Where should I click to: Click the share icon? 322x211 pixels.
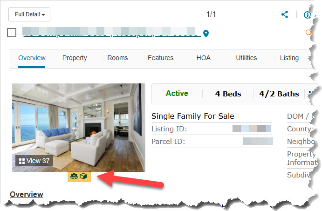285,14
